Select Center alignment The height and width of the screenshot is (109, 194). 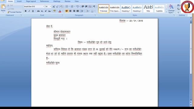click(x=70, y=11)
